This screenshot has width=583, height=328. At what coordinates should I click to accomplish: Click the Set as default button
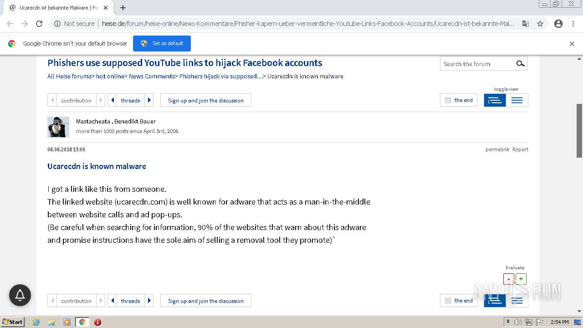(x=162, y=43)
